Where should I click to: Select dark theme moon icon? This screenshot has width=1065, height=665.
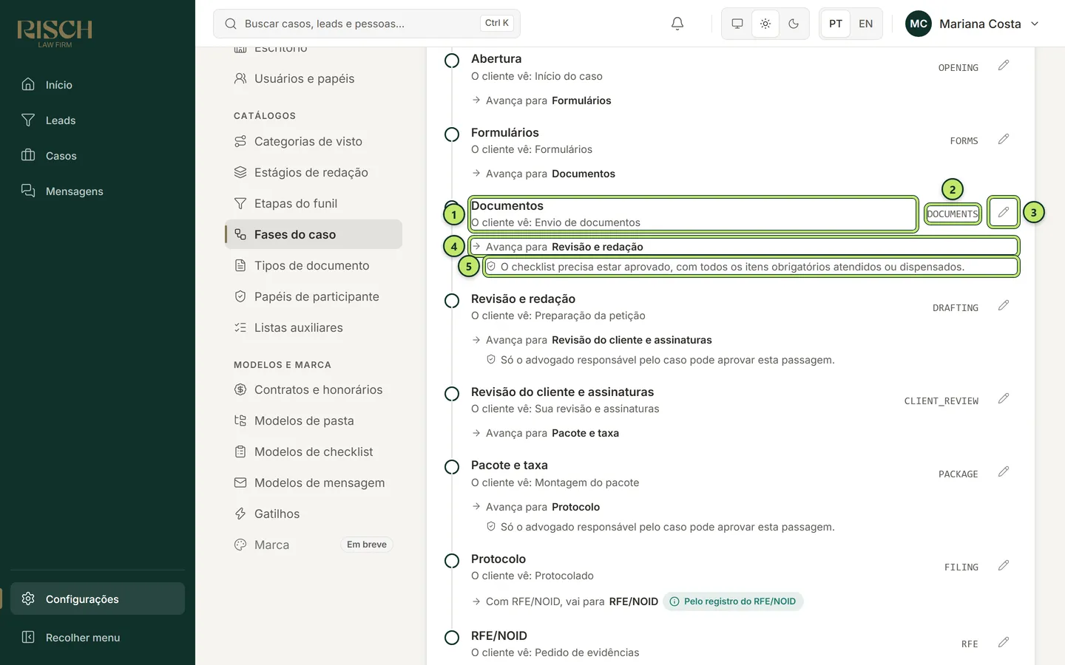pyautogui.click(x=794, y=24)
